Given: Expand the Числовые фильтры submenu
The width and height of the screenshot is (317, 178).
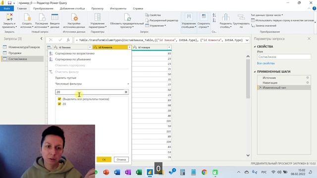Looking at the screenshot, I should [x=92, y=84].
